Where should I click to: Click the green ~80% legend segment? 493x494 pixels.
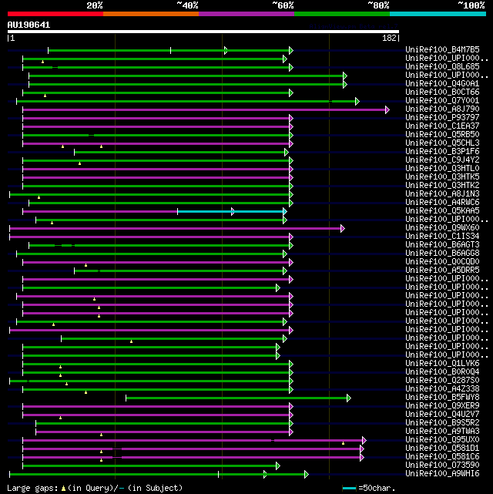coord(342,14)
